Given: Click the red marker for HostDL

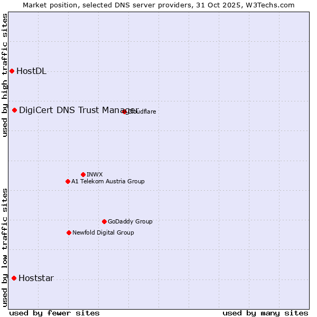Looking at the screenshot, I should coord(12,71).
